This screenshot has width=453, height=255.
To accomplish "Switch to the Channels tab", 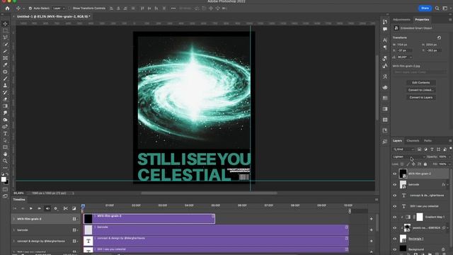I will (x=413, y=141).
